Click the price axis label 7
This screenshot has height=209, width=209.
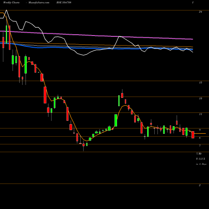[x=200, y=146]
